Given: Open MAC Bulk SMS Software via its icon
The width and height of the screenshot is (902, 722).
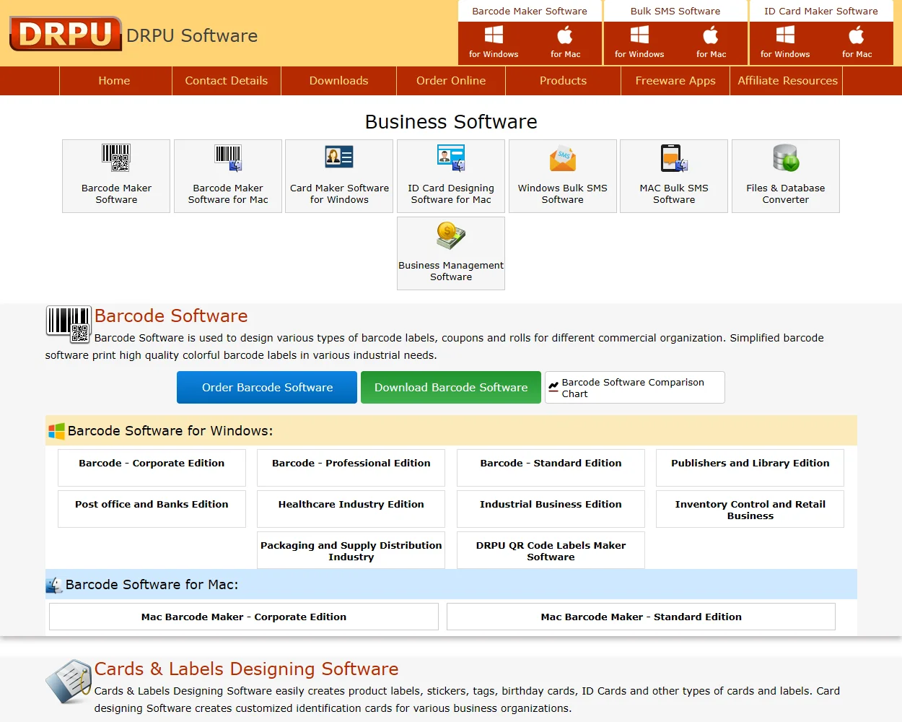Looking at the screenshot, I should [673, 157].
